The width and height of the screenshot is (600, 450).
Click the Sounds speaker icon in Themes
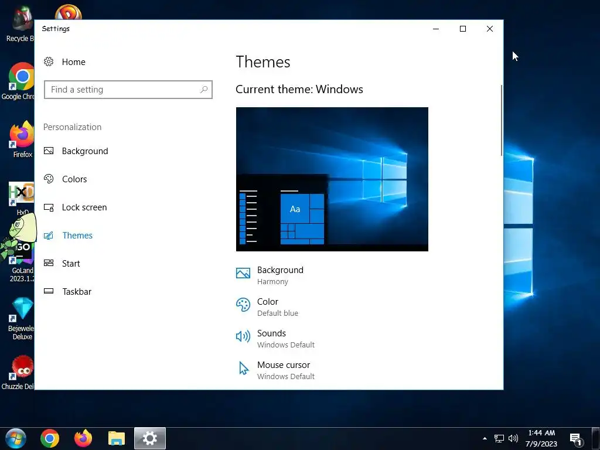pyautogui.click(x=243, y=336)
